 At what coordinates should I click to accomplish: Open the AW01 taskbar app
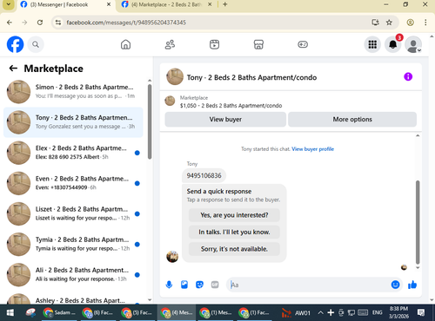click(x=296, y=312)
